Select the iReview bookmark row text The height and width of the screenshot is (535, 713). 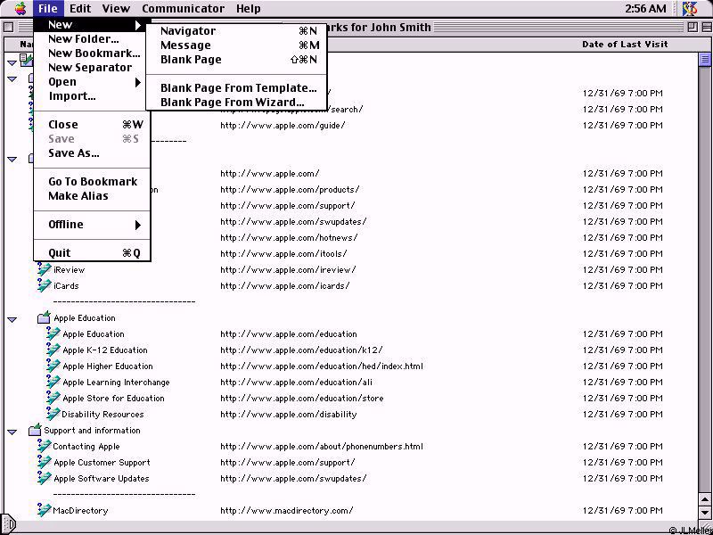tap(70, 270)
